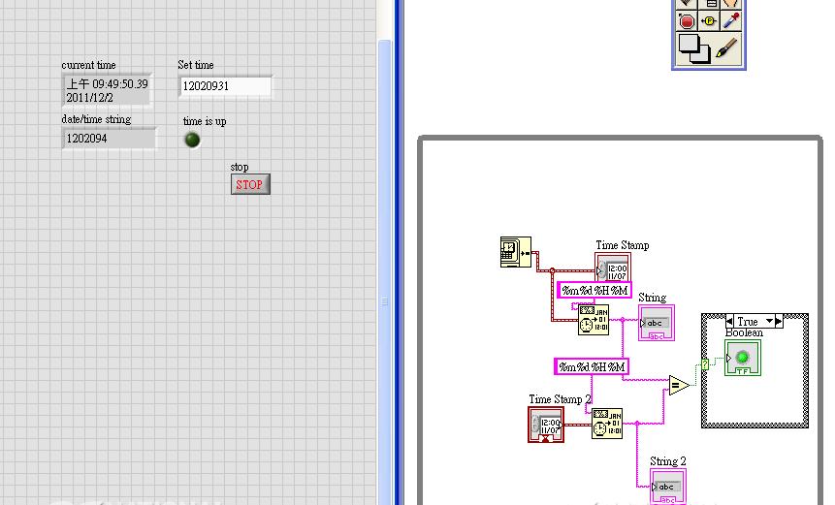Click the Get Date/Time In Seconds node

(x=510, y=252)
